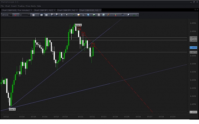Select the cursor pointer tool icon
The image size is (199, 124).
(62, 15)
